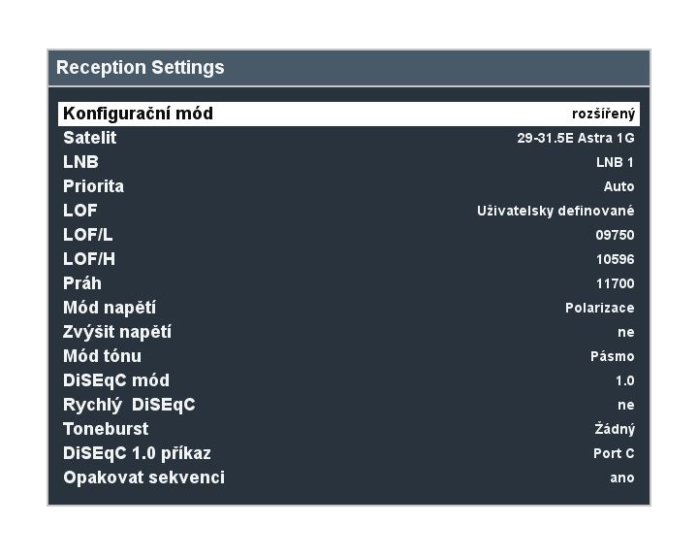Edit the Práh threshold value 11700

pos(616,283)
